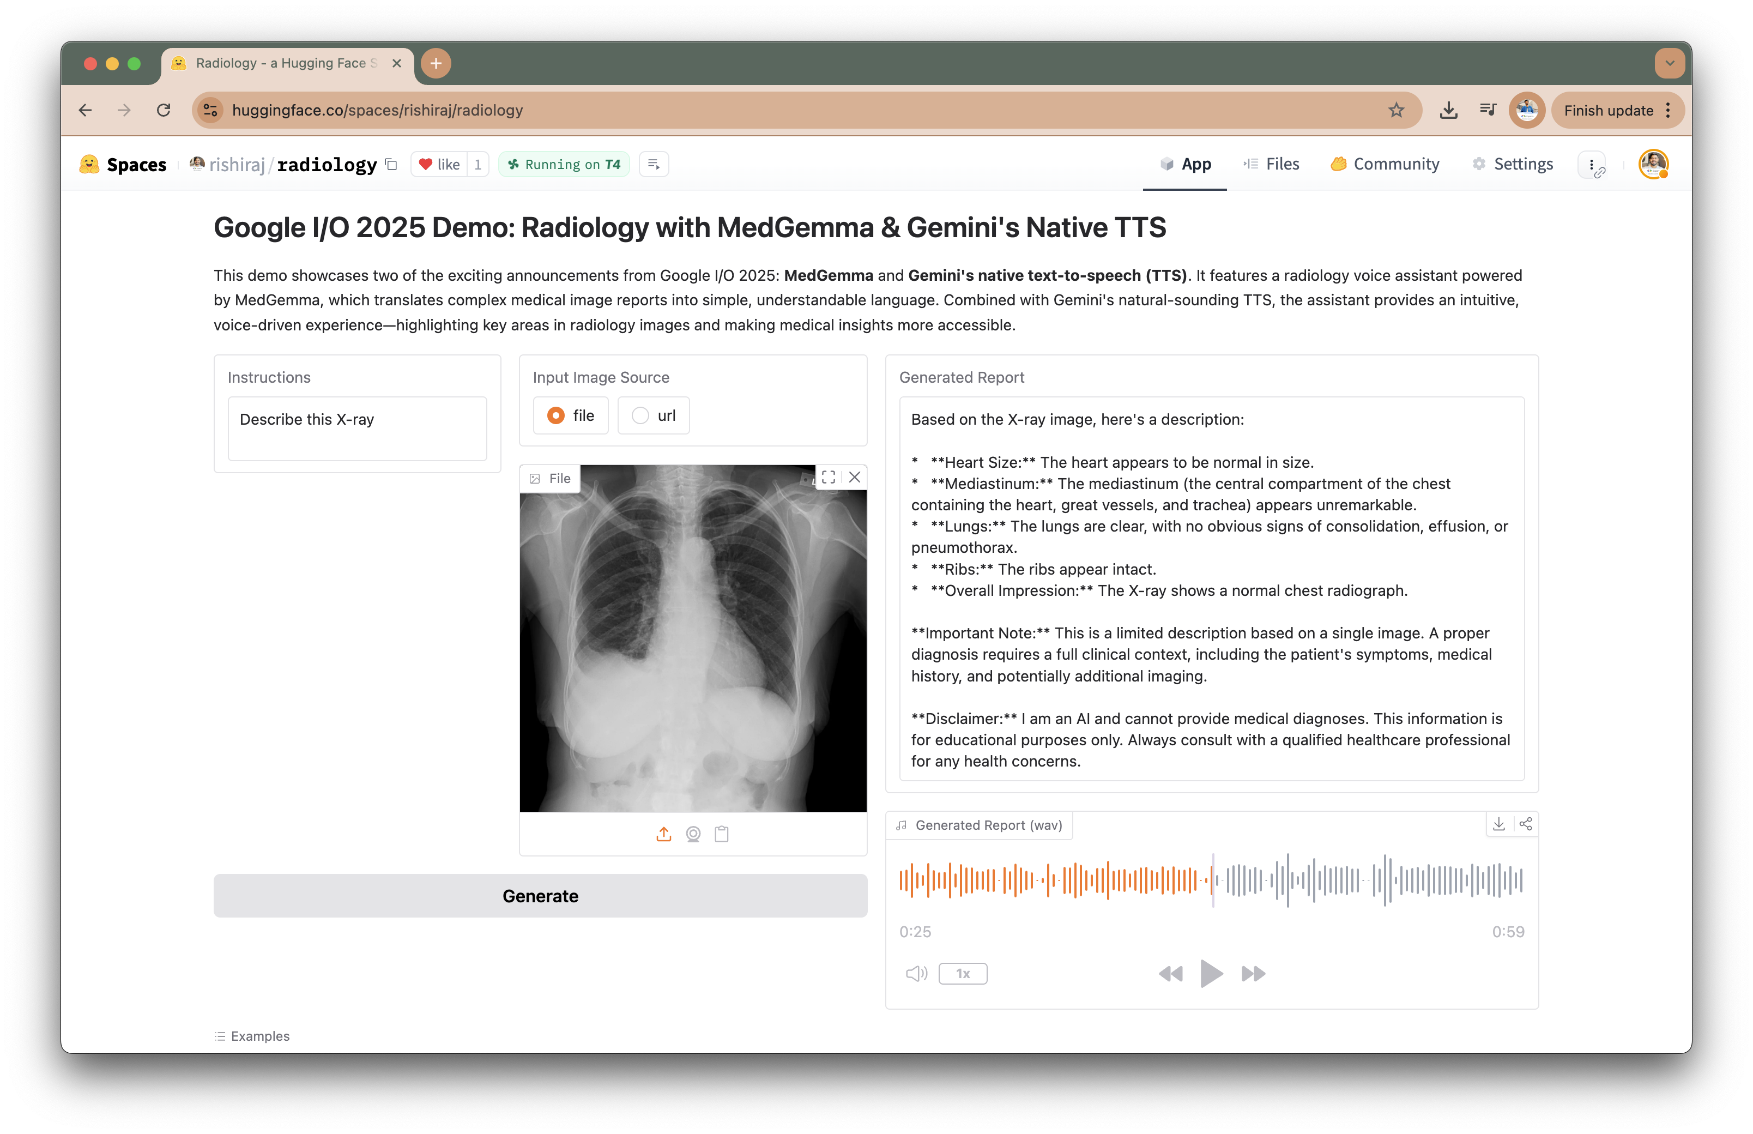Open rishiraj user profile link
The width and height of the screenshot is (1753, 1134).
point(237,165)
